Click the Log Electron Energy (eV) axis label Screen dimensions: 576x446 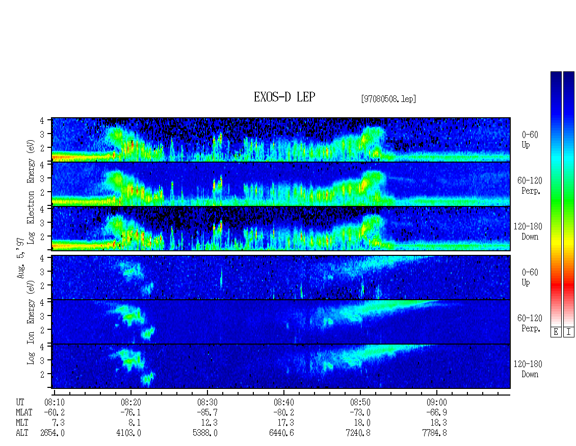(x=31, y=192)
